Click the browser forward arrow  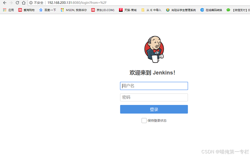pos(11,3)
